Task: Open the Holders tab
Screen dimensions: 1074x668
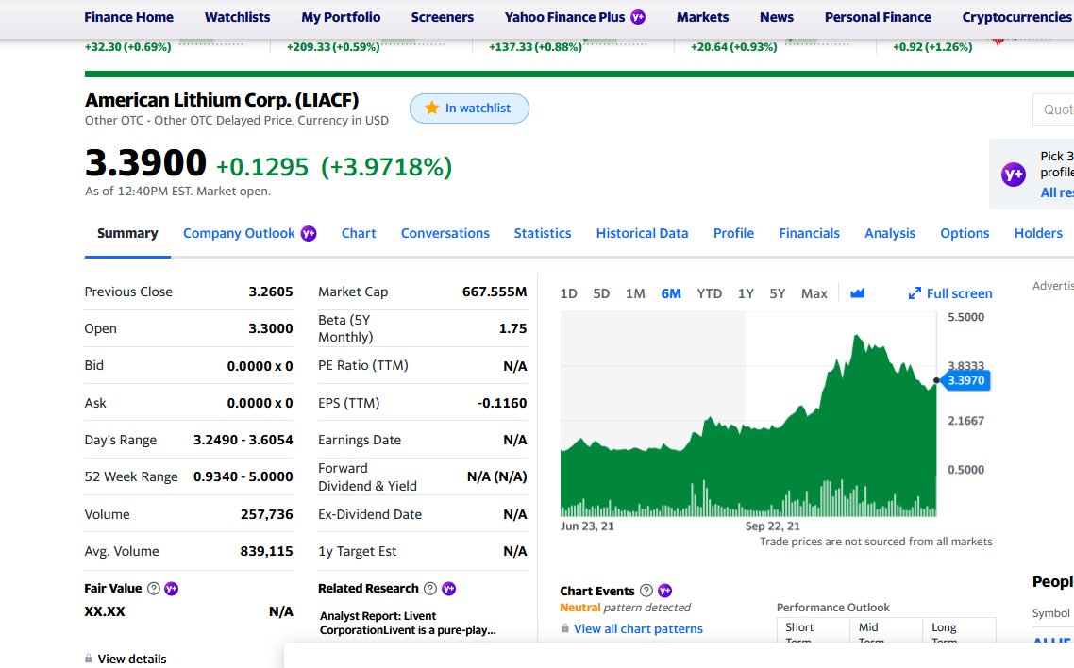Action: [x=1038, y=233]
